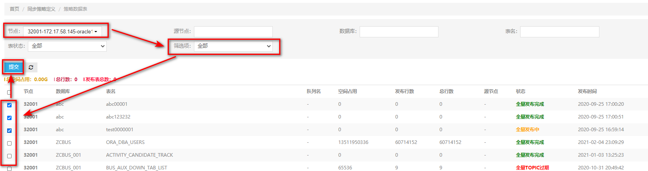Go to 首页 in the breadcrumb
648x171 pixels.
pos(14,9)
